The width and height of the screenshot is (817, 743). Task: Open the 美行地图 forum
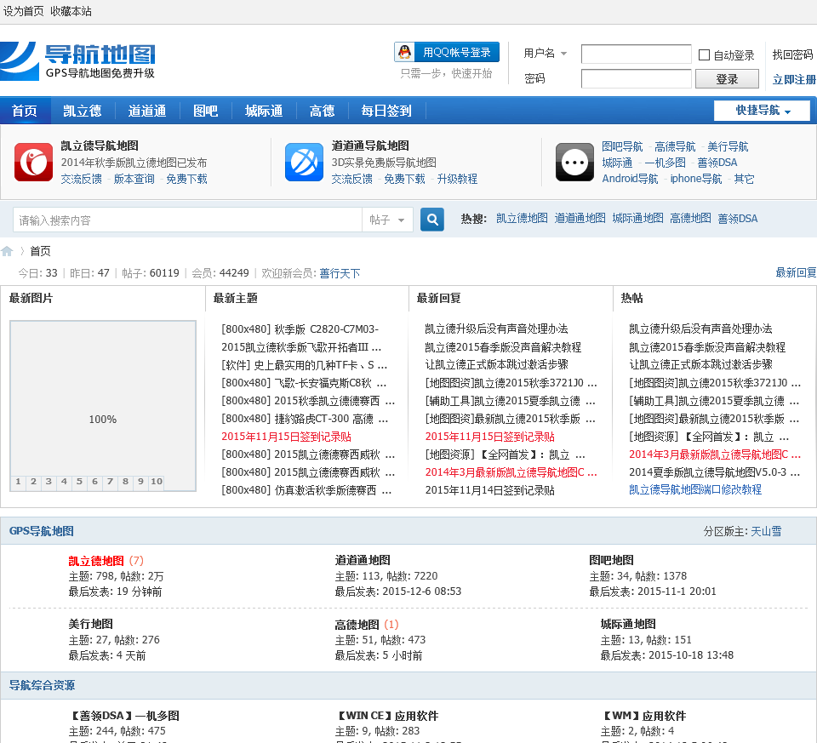point(91,624)
